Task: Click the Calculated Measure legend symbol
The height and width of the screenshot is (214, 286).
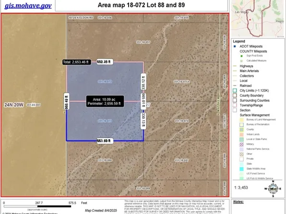Action: [241, 61]
